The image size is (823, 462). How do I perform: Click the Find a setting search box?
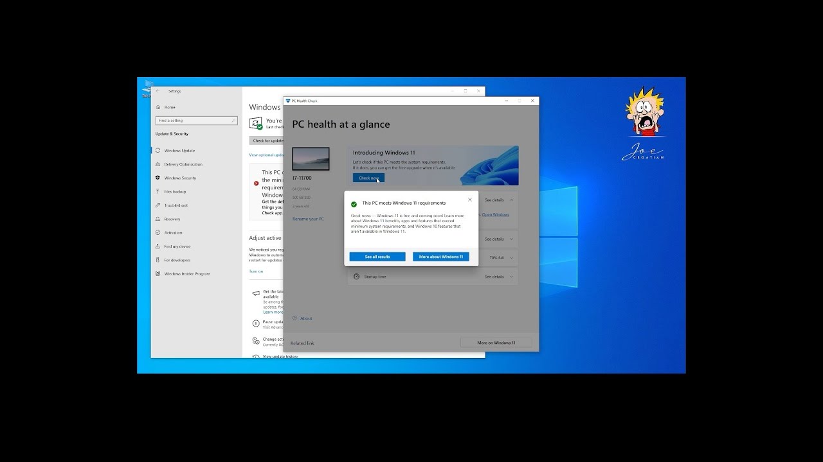(x=197, y=121)
